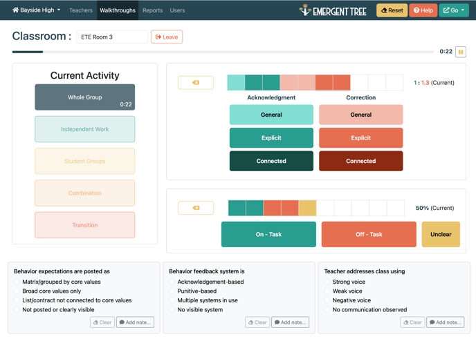Clear the Teacher addresses class selection
This screenshot has width=476, height=339.
(412, 322)
